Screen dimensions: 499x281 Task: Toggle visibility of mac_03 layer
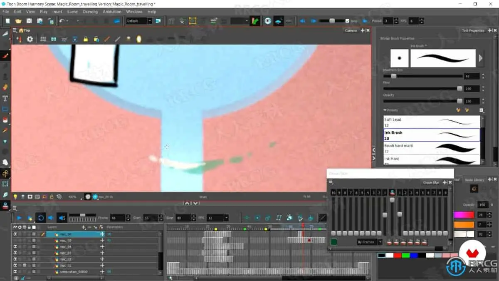pyautogui.click(x=15, y=253)
